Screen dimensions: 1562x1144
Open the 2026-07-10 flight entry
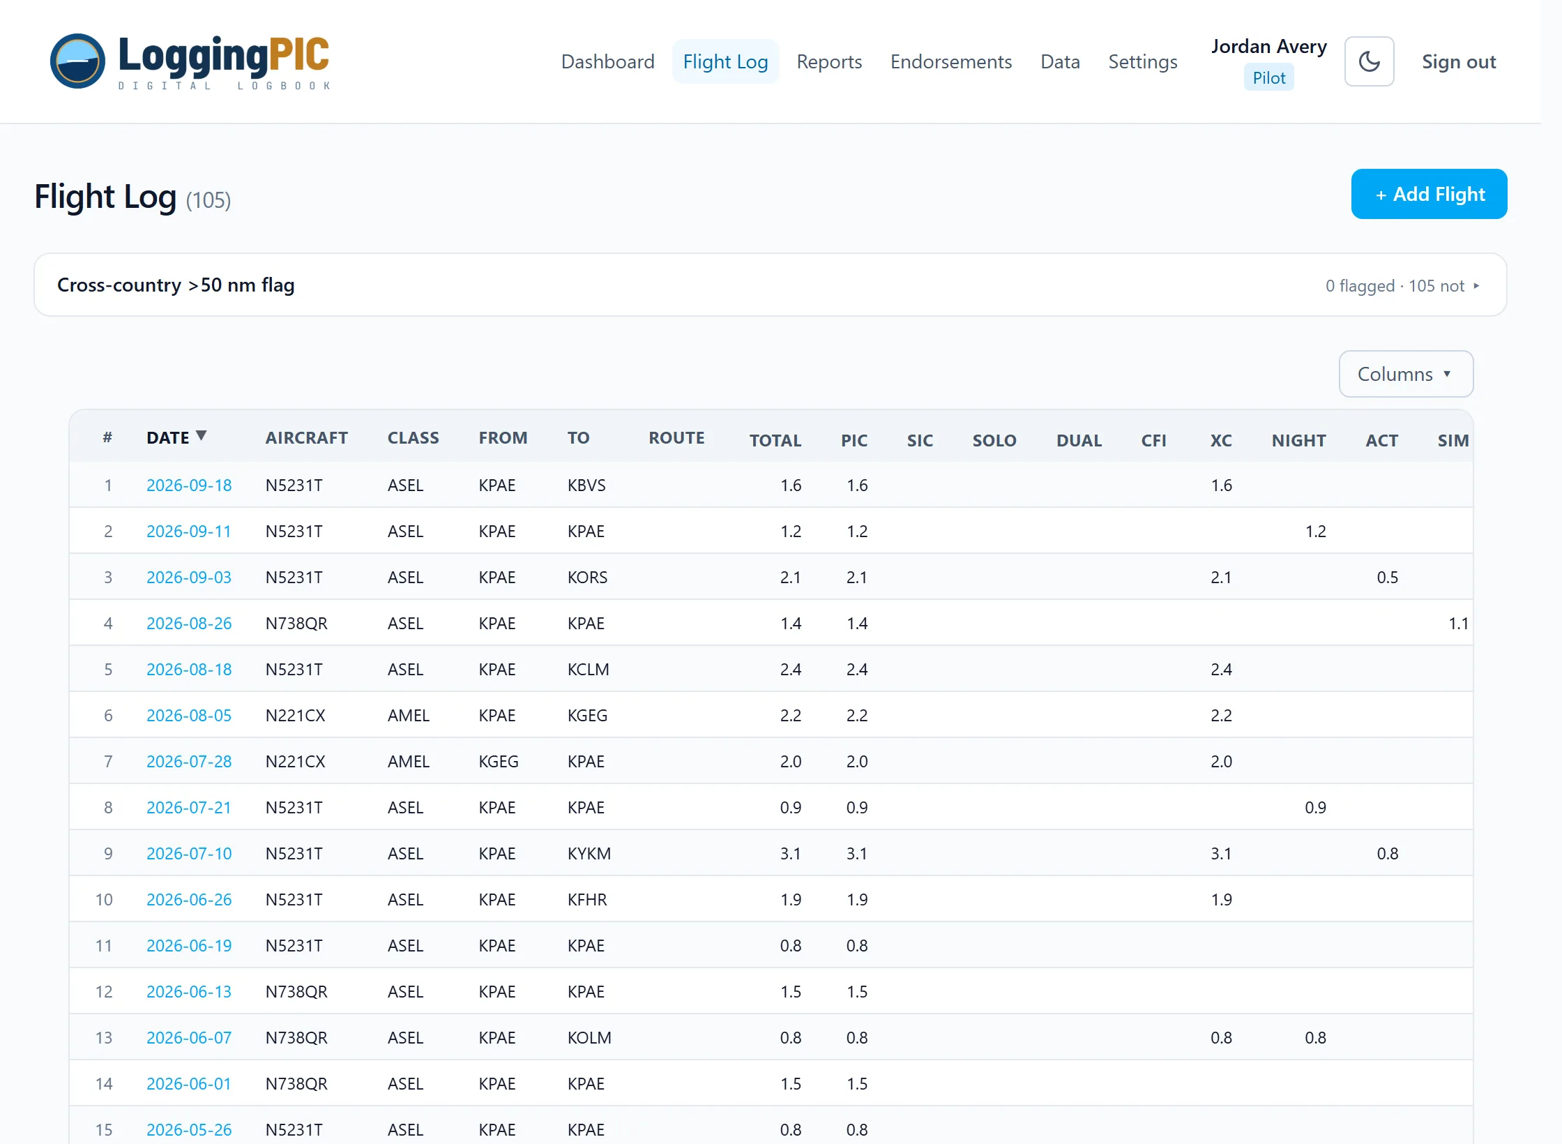(x=188, y=853)
